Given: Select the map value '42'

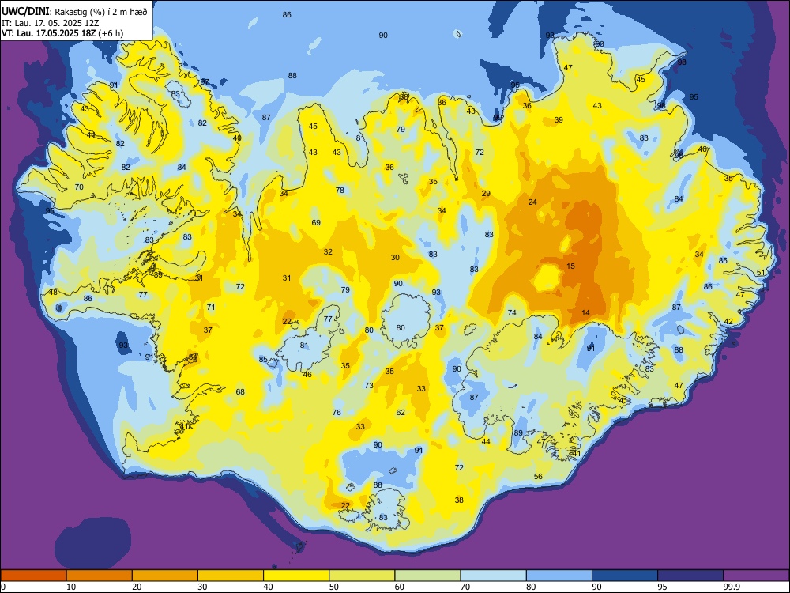Looking at the screenshot, I should (x=728, y=321).
